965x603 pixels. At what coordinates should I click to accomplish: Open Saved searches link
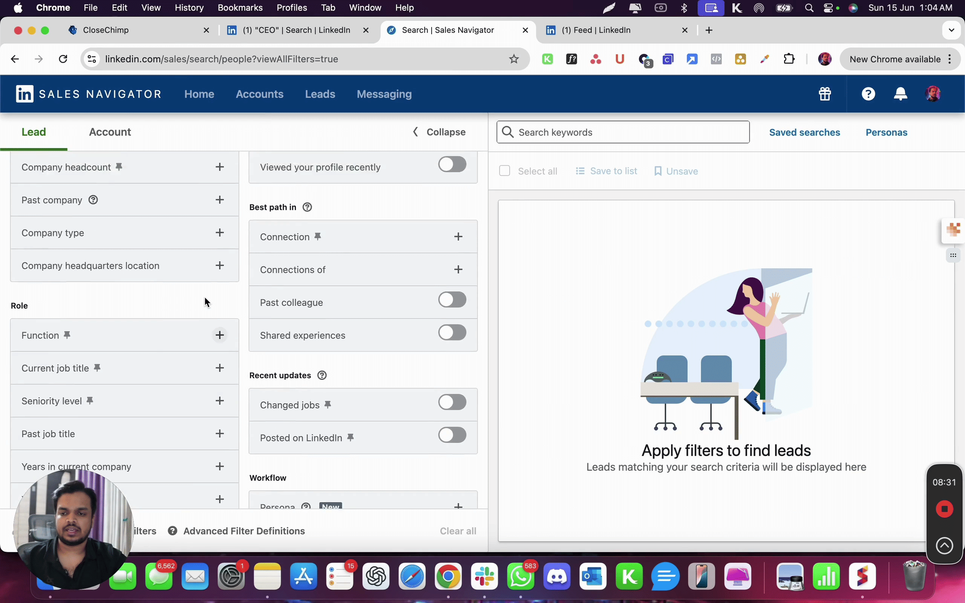click(x=804, y=132)
